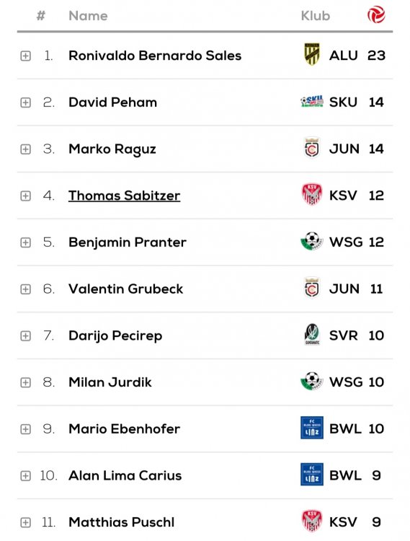
Task: Click the WSG football logo for Benjamin Pranter
Action: pos(312,241)
